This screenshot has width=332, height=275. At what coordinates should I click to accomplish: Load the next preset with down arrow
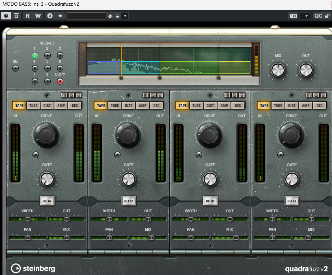tap(118, 16)
